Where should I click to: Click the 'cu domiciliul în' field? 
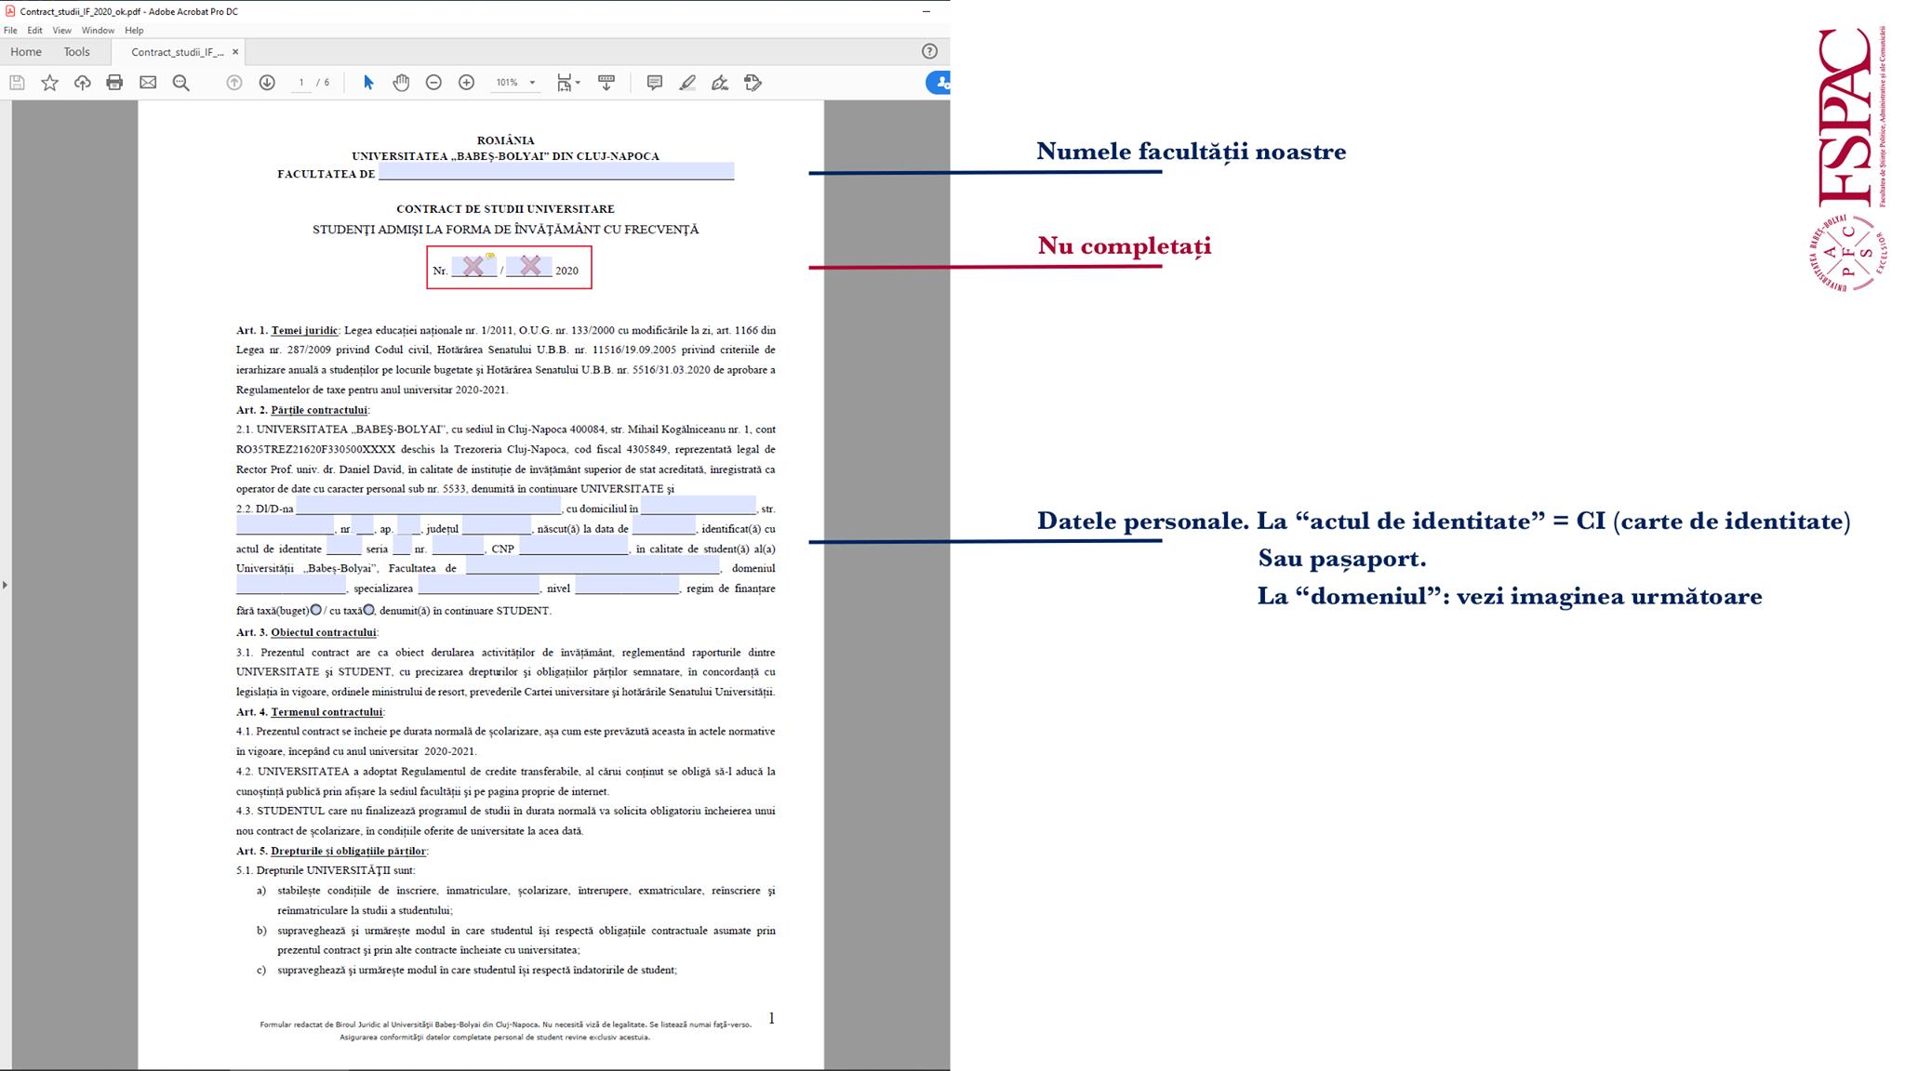pos(699,507)
